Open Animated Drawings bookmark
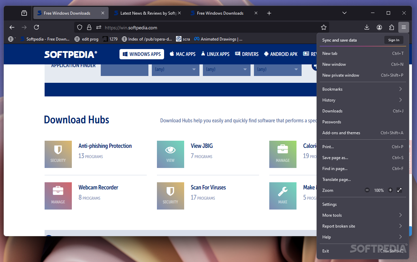This screenshot has height=262, width=417. click(218, 39)
